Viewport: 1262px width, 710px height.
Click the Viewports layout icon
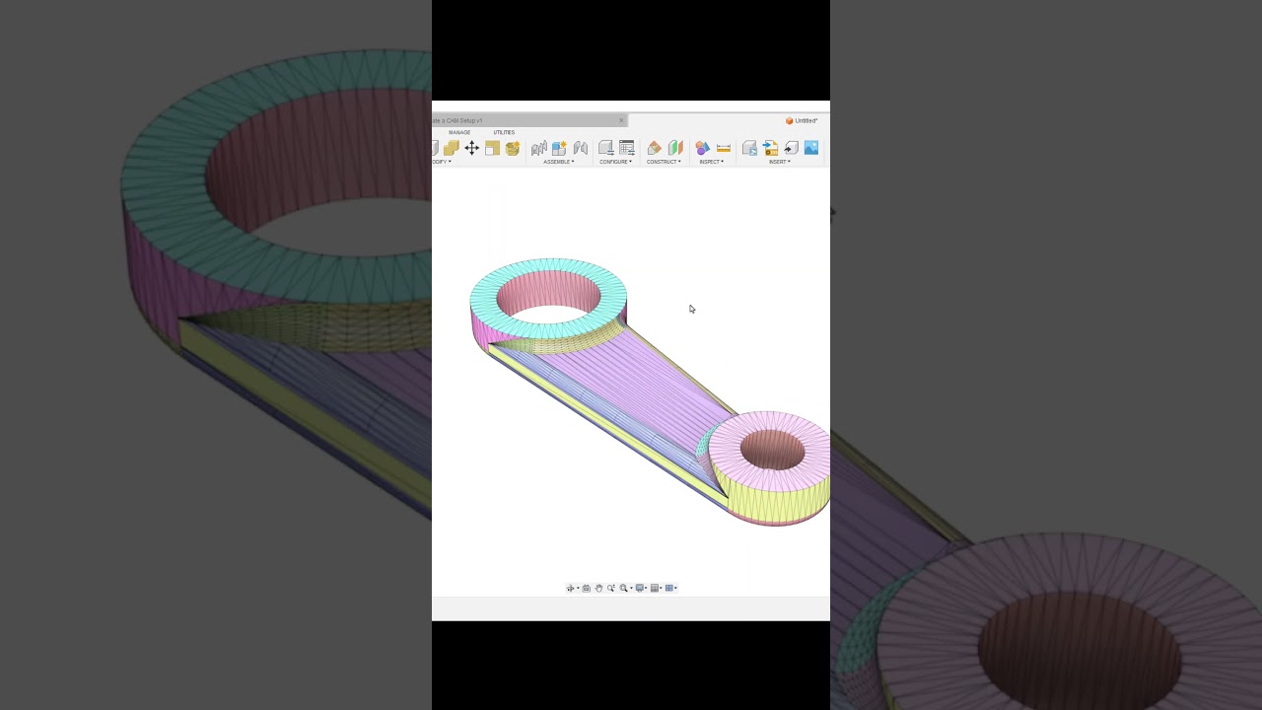(669, 588)
